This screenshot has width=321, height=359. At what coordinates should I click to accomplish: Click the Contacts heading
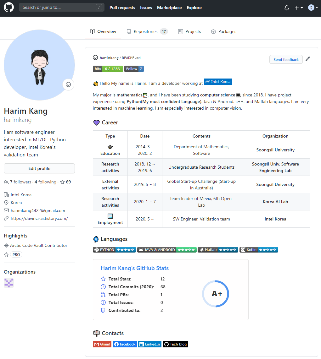109,333
